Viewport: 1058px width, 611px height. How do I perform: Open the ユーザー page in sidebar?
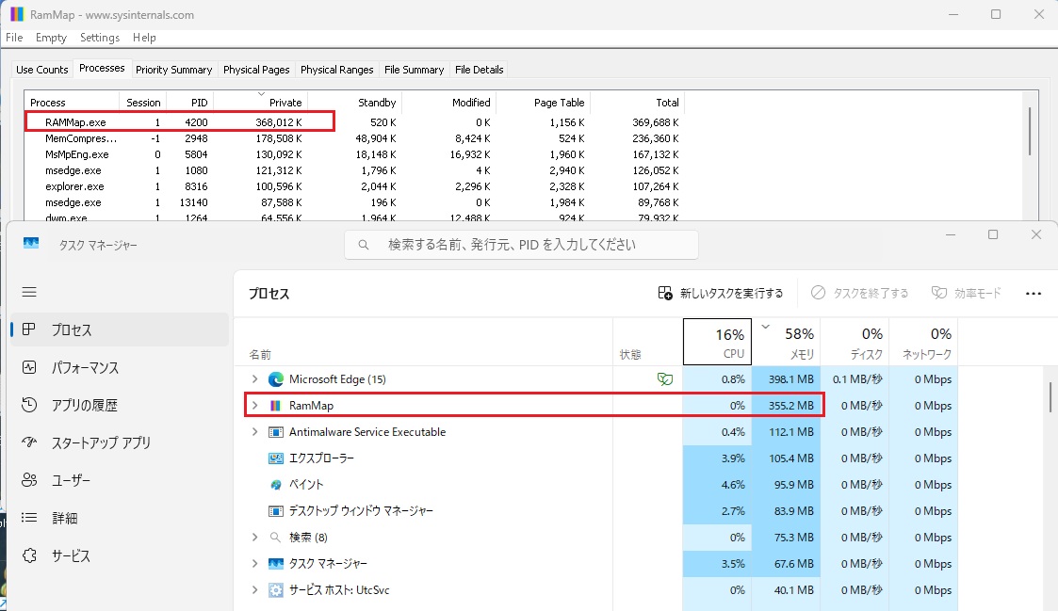pyautogui.click(x=120, y=480)
